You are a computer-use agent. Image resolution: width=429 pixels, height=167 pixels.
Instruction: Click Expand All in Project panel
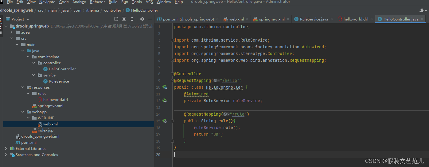[x=124, y=19]
